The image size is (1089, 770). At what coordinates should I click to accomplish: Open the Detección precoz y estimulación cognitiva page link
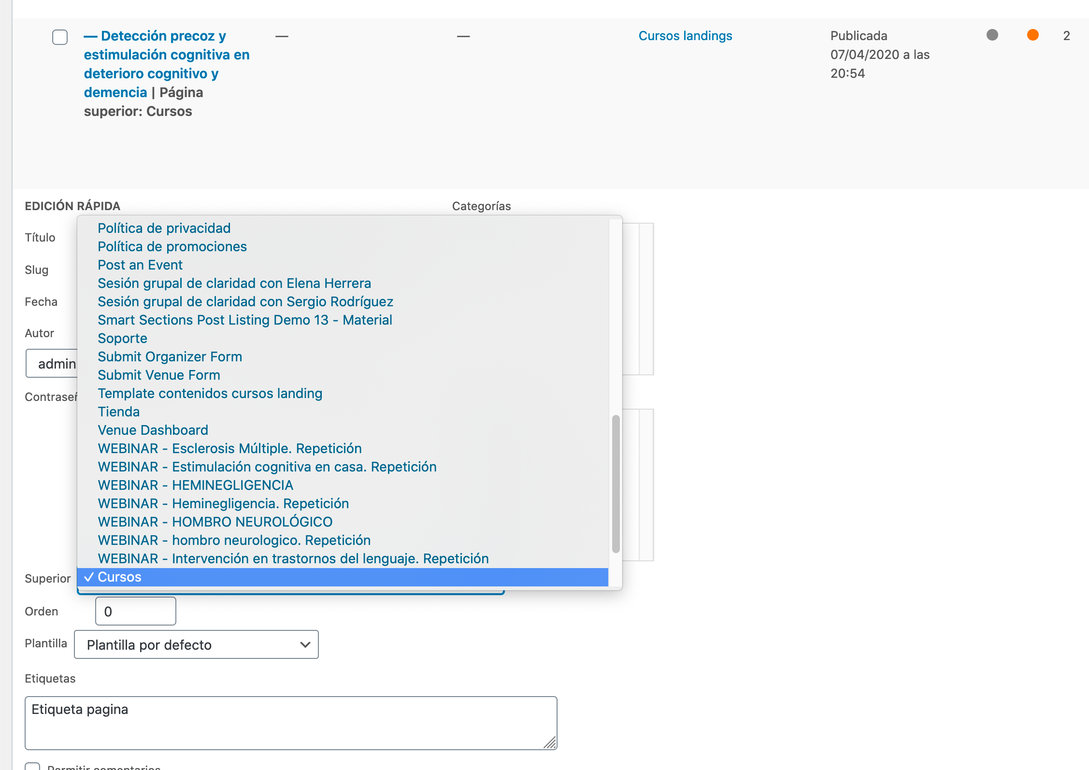(x=166, y=64)
